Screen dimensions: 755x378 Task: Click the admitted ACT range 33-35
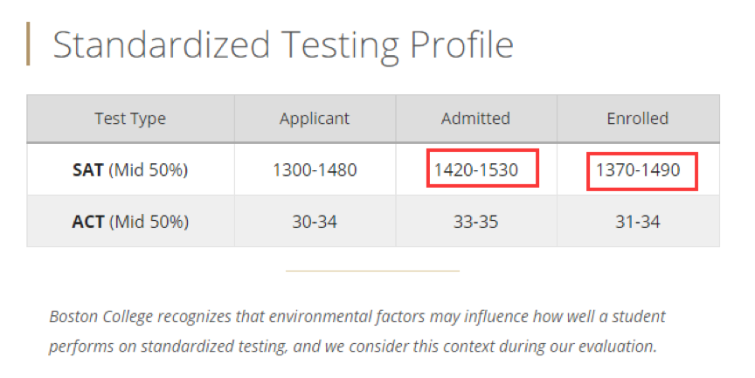(x=475, y=222)
